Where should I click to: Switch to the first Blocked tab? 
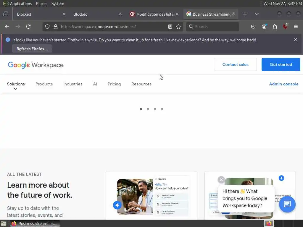tap(40, 14)
